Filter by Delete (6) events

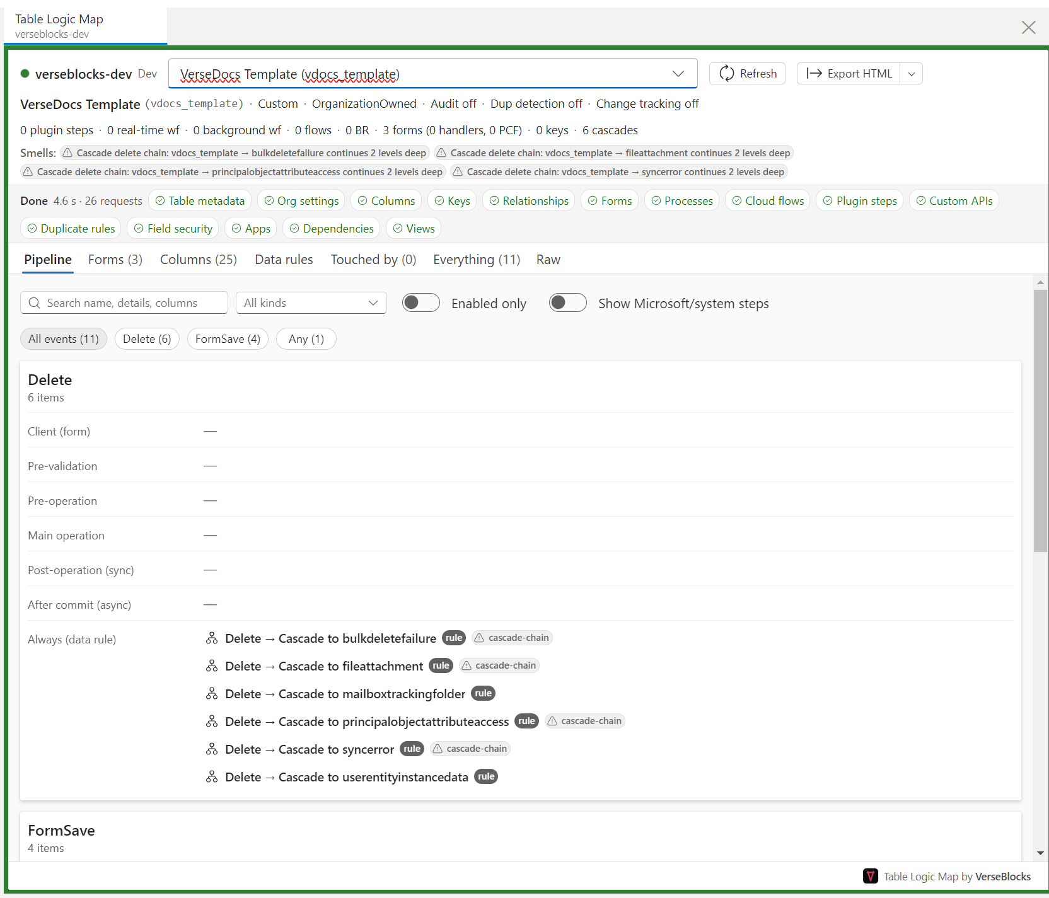point(147,339)
